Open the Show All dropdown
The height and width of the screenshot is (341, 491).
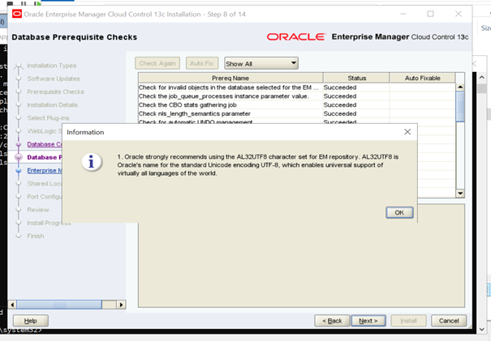[261, 63]
